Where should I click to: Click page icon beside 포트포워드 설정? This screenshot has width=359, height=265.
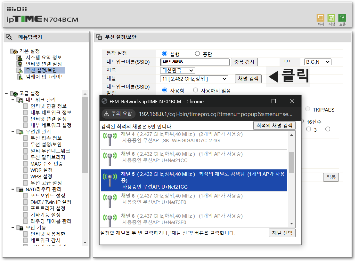(26, 196)
